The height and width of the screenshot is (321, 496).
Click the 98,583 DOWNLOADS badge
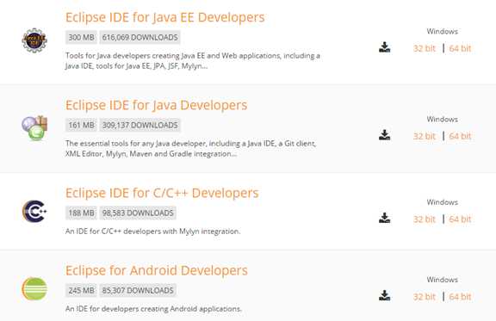138,213
